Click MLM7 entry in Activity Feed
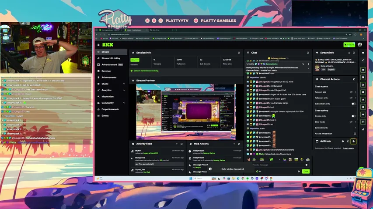Screen dimensions: 373x209 pyautogui.click(x=157, y=152)
